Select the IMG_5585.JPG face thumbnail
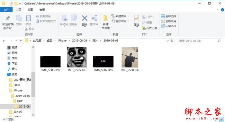 tap(77, 57)
